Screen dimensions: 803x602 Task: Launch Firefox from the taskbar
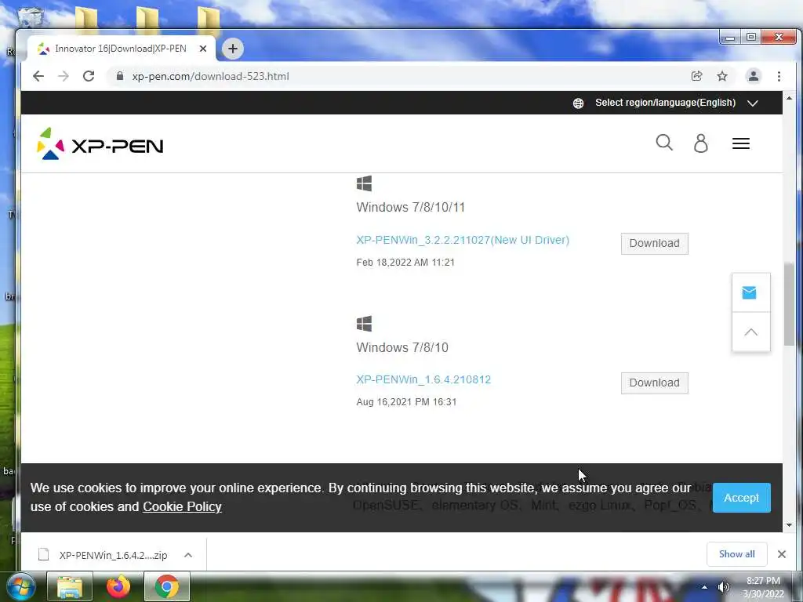pos(118,586)
